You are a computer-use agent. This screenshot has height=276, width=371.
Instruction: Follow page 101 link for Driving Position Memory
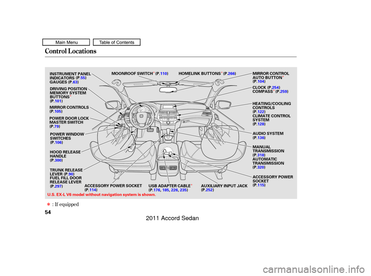(58, 101)
